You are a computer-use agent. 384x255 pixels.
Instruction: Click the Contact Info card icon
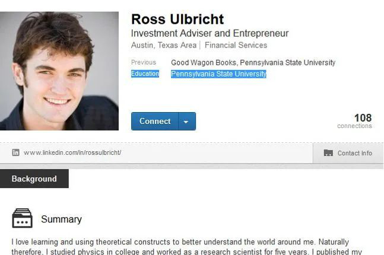point(328,153)
